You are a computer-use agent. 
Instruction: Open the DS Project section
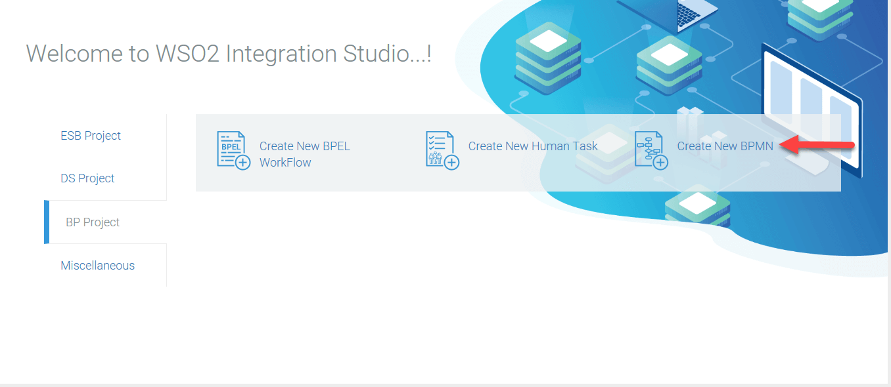(x=87, y=178)
